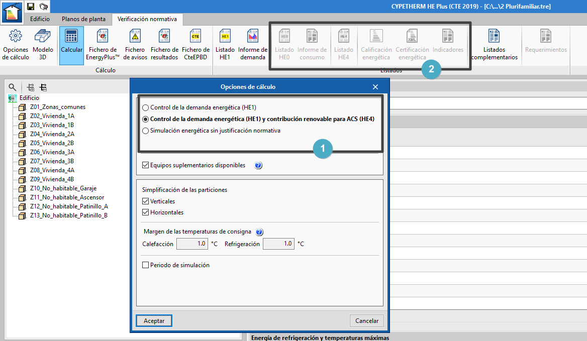The width and height of the screenshot is (587, 341).
Task: Click the search magnifier above the tree
Action: click(13, 87)
